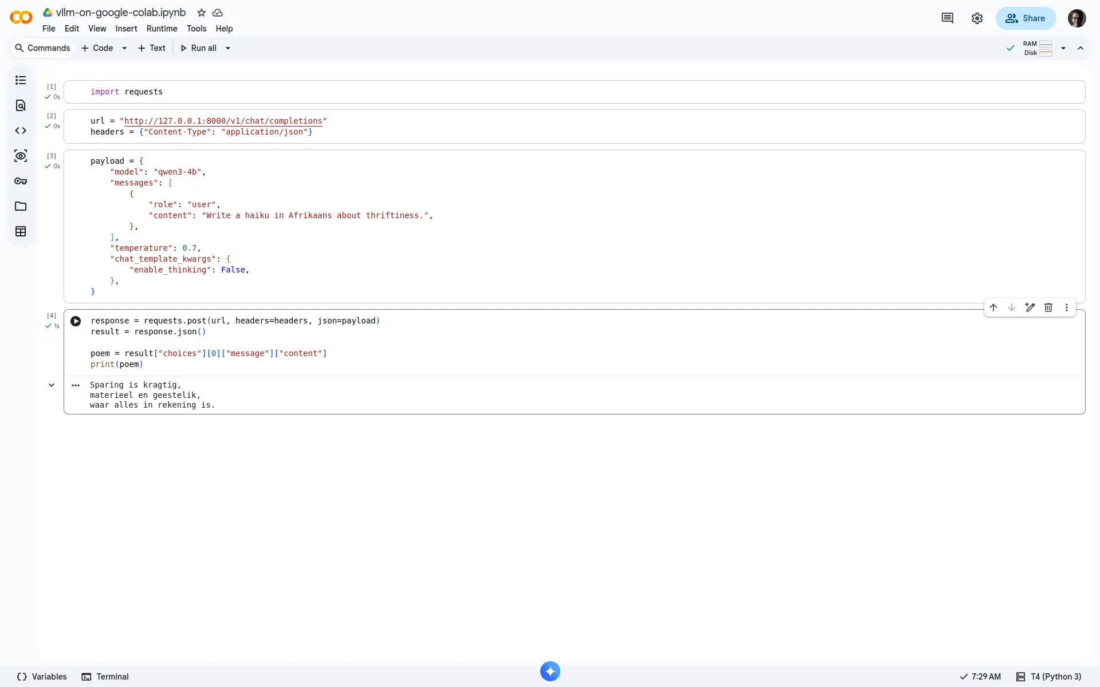Open the Insert menu
1100x687 pixels.
click(x=126, y=29)
